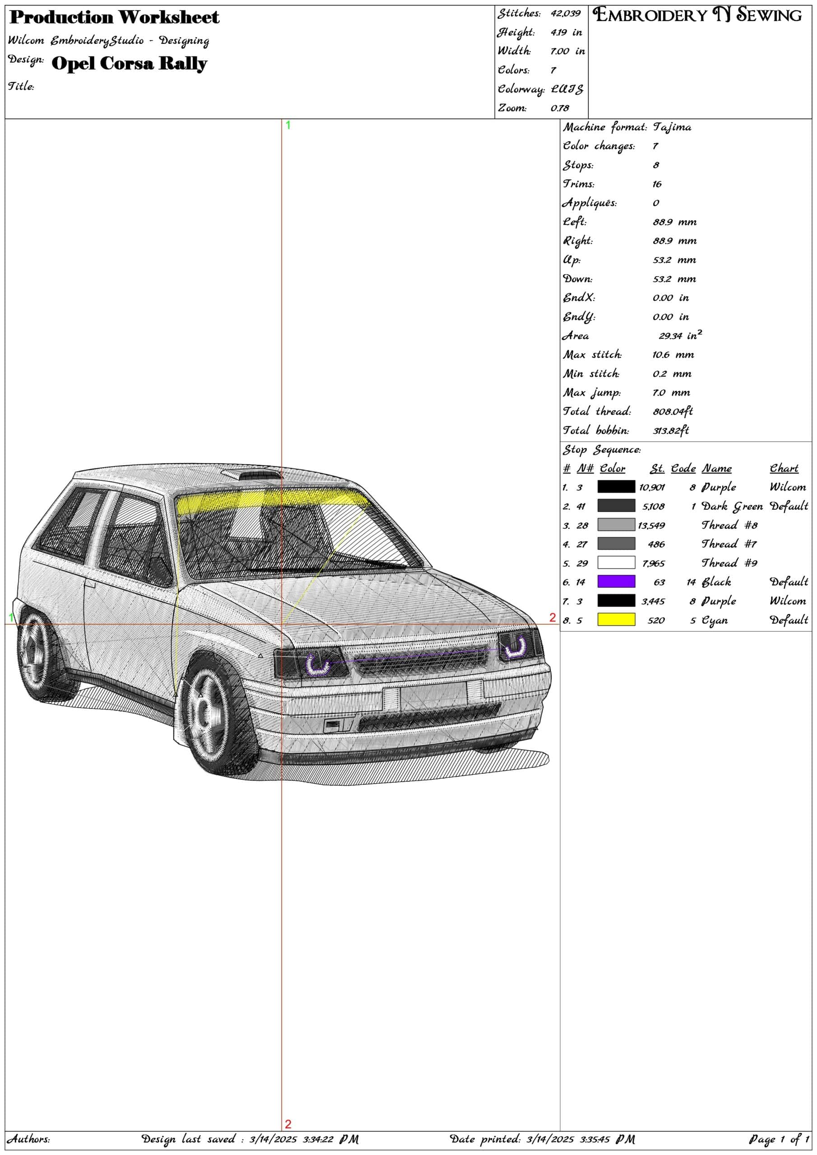The image size is (817, 1155).
Task: Click the gray Thread #7 swatch
Action: 616,543
